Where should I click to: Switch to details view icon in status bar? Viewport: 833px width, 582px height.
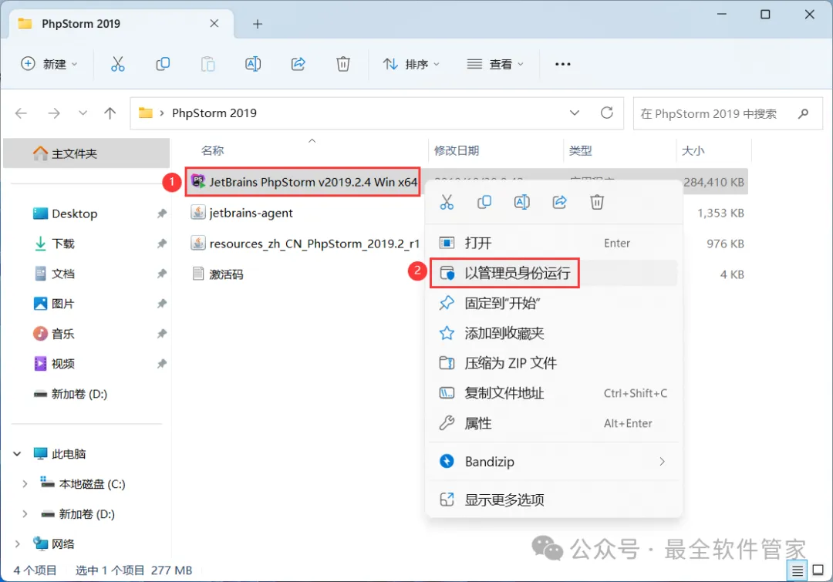(x=797, y=571)
